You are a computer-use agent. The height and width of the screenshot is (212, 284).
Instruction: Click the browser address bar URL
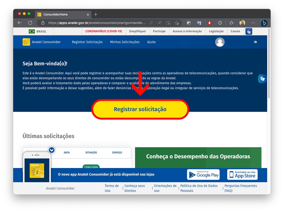[97, 23]
